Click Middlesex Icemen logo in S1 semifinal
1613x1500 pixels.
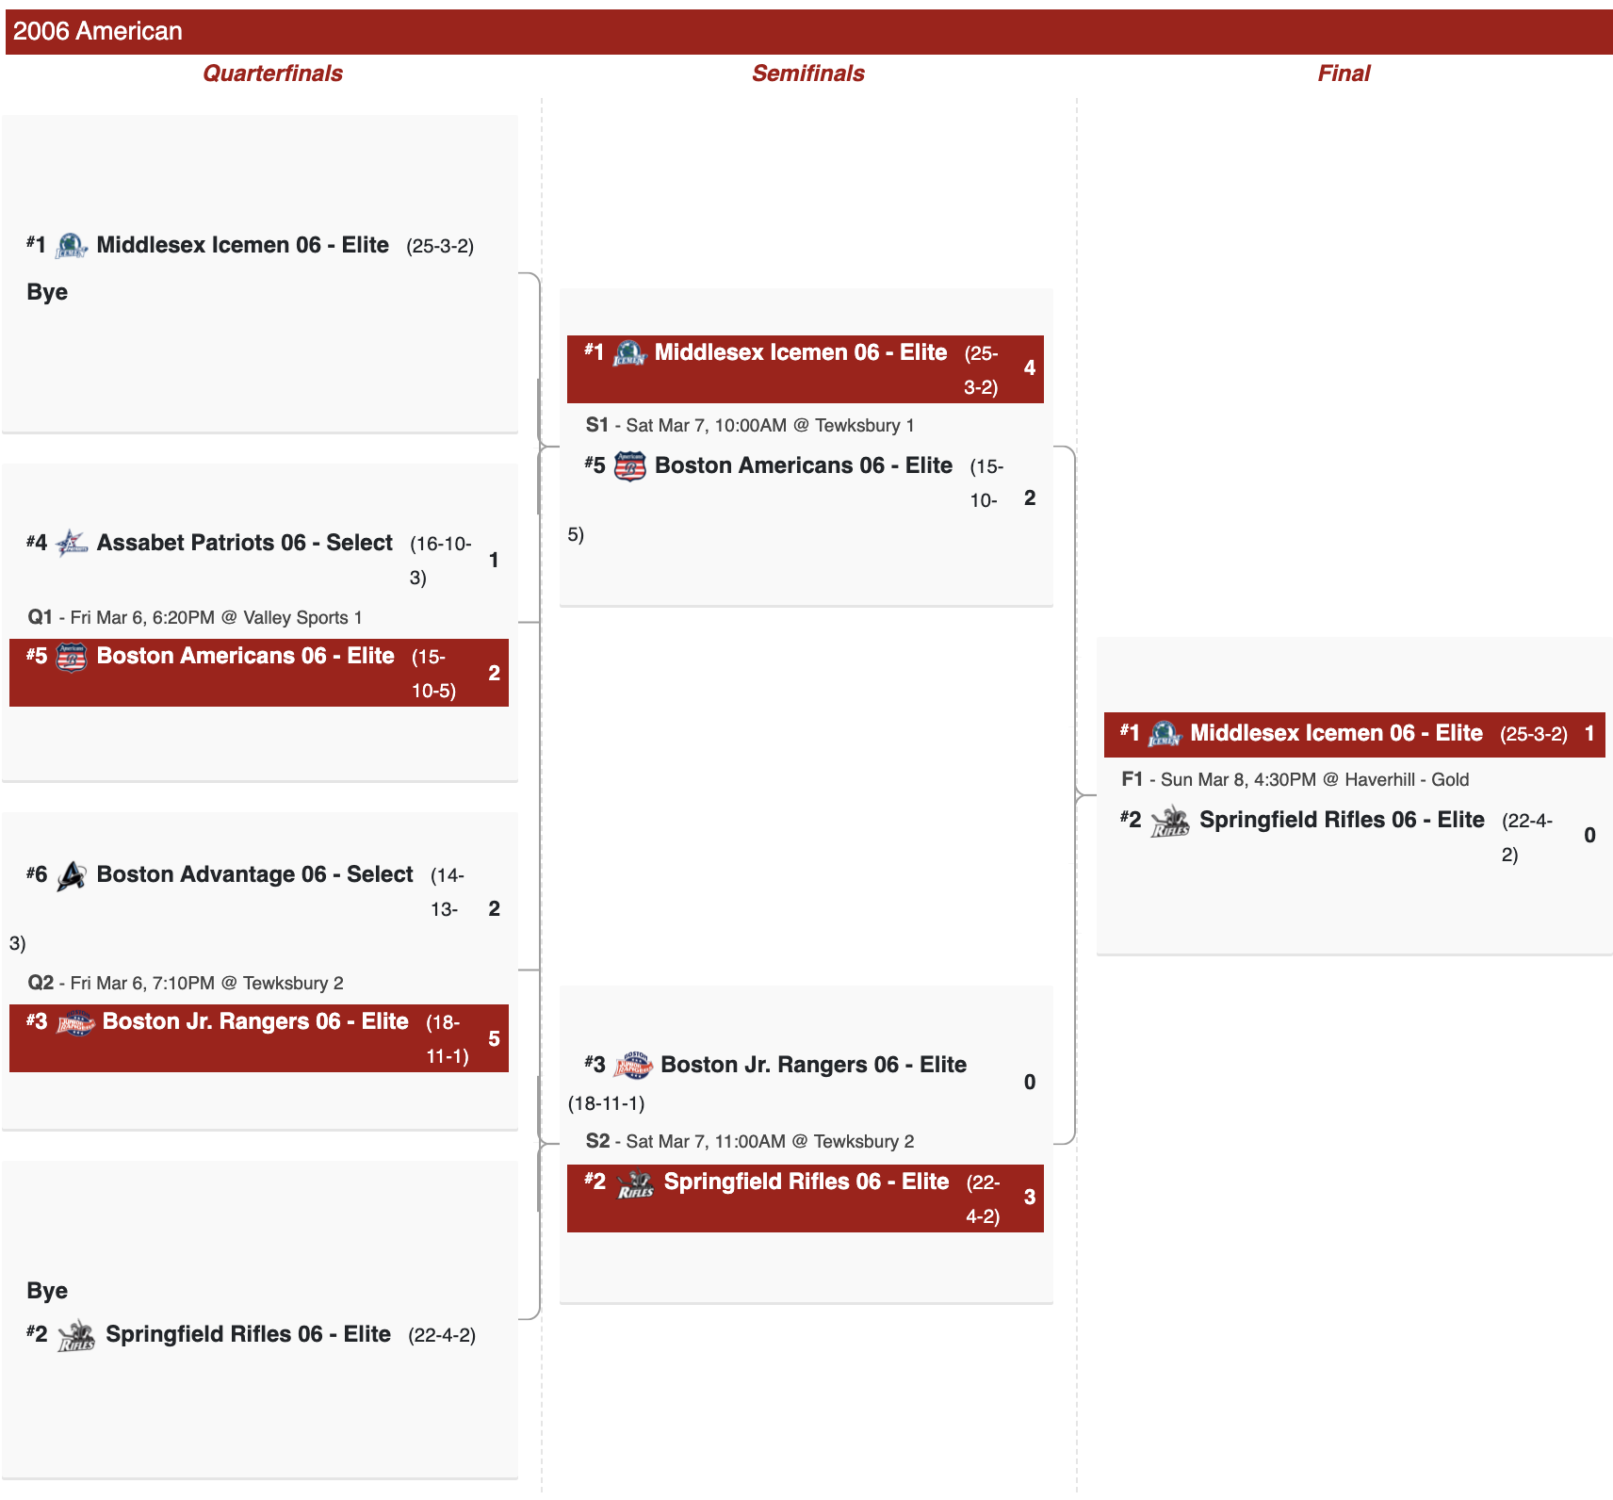pyautogui.click(x=629, y=353)
